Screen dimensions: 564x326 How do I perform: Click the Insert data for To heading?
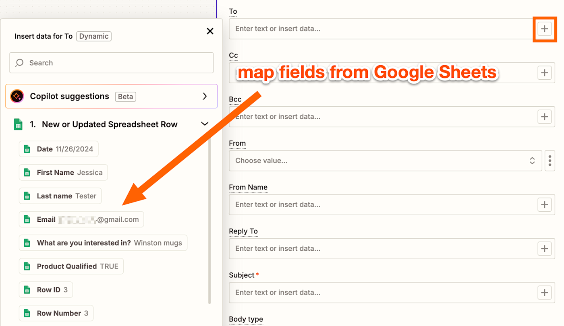44,36
